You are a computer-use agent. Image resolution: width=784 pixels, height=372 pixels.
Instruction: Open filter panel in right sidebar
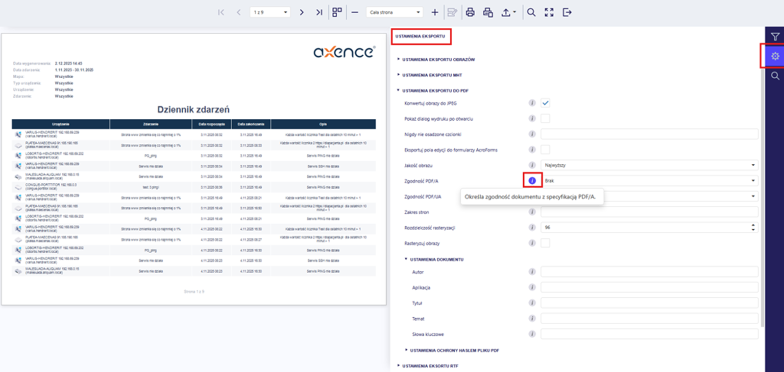point(775,37)
